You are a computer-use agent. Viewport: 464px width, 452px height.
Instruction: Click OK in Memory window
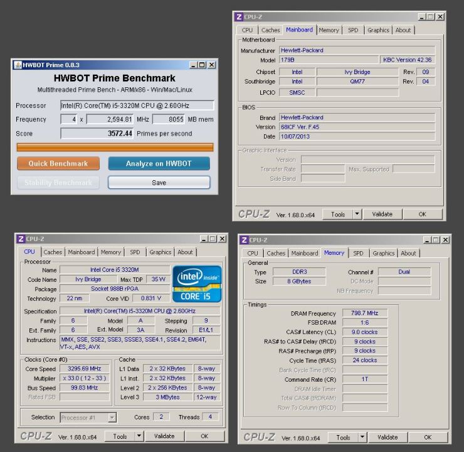[428, 437]
